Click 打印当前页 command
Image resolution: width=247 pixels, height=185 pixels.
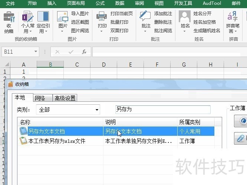point(121,14)
